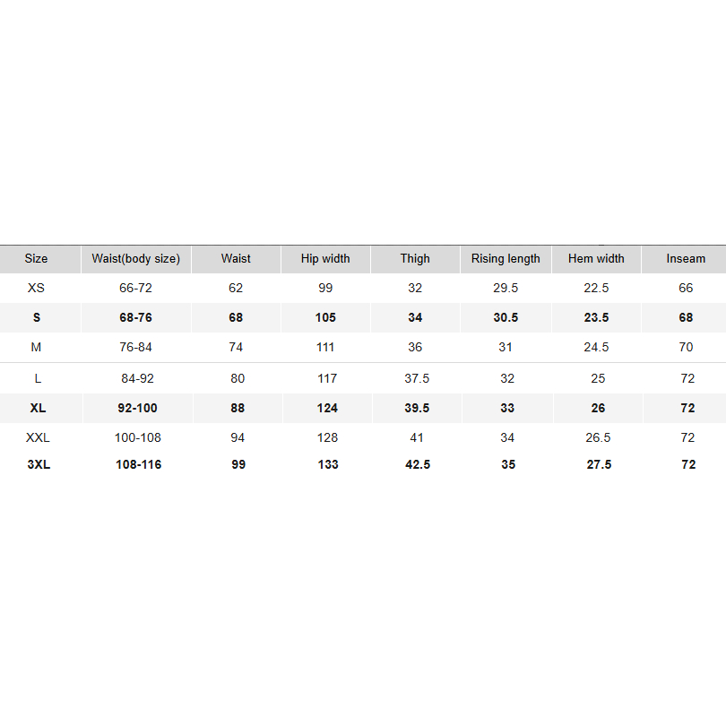
Task: Select the XS size row label
Action: (x=37, y=288)
